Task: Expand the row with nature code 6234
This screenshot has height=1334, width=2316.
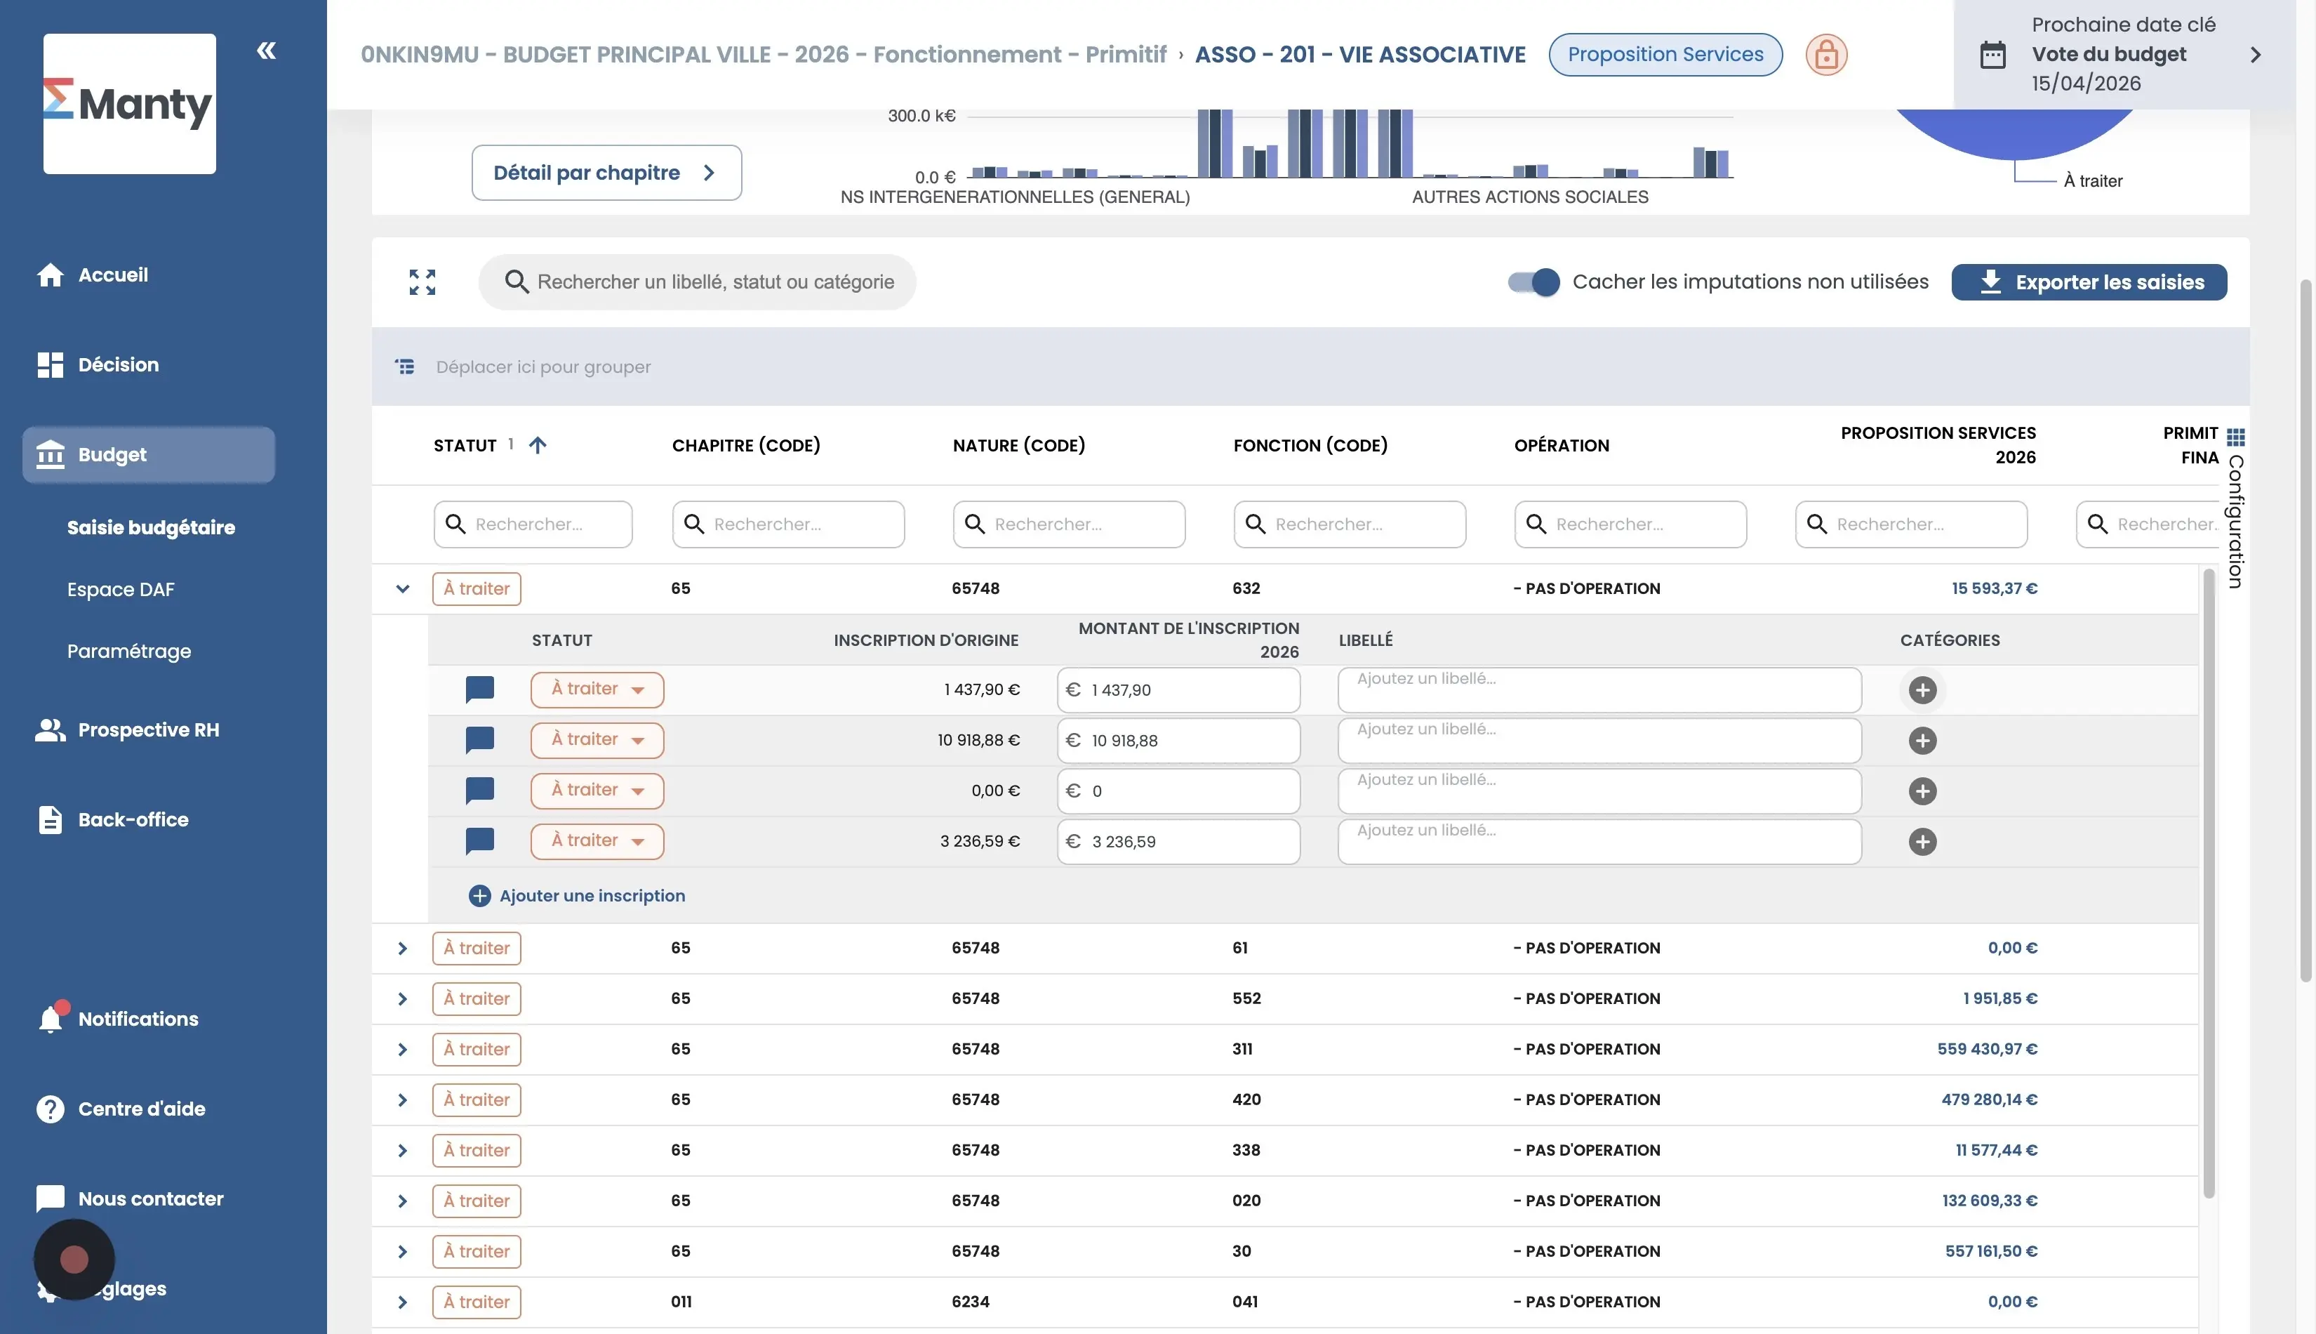Action: pos(402,1302)
